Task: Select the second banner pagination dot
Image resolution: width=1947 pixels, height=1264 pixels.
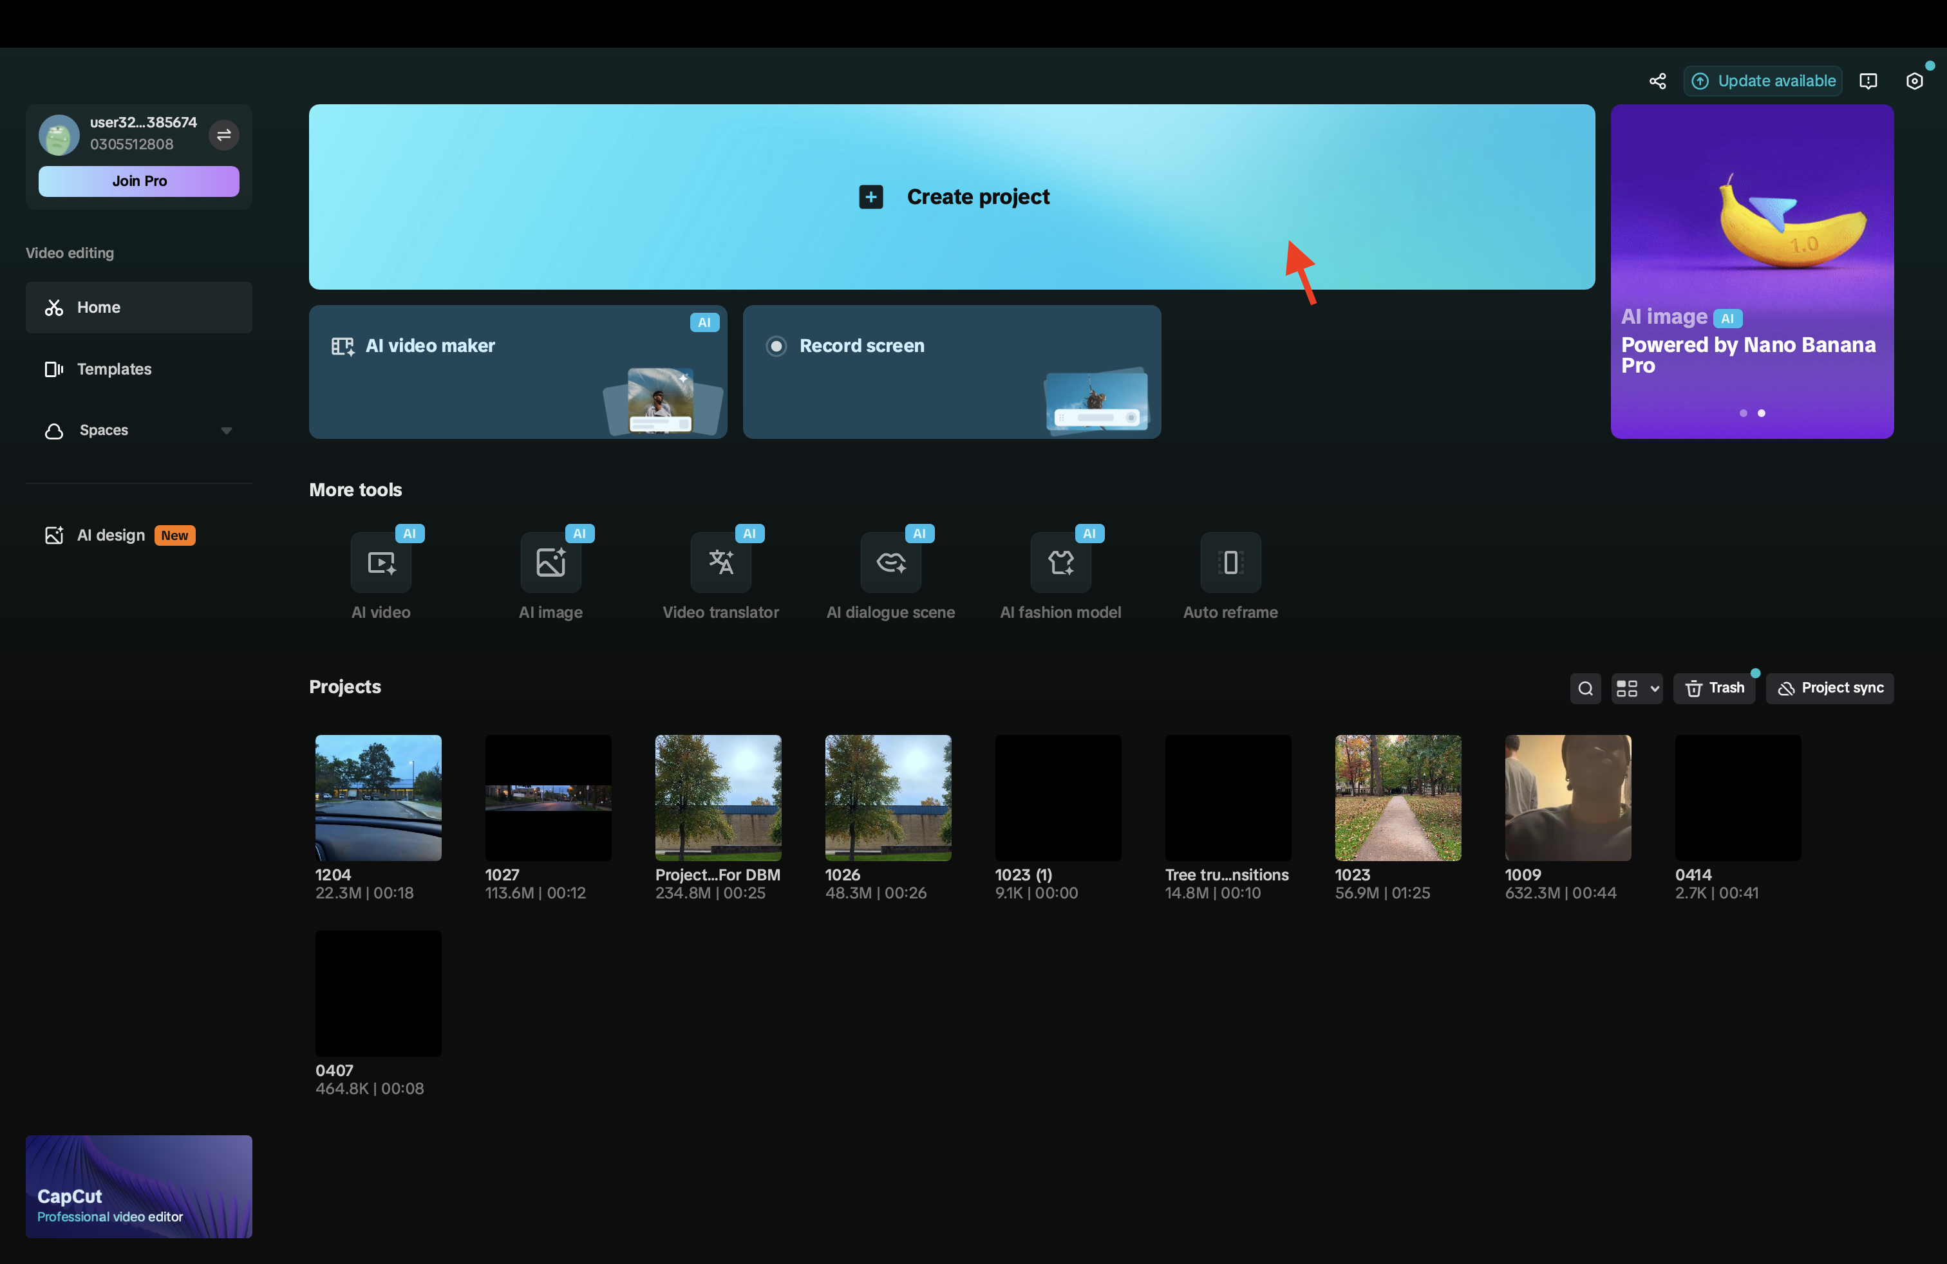Action: tap(1762, 414)
